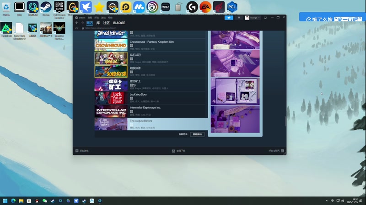Open the taskbar volume control

click(342, 201)
